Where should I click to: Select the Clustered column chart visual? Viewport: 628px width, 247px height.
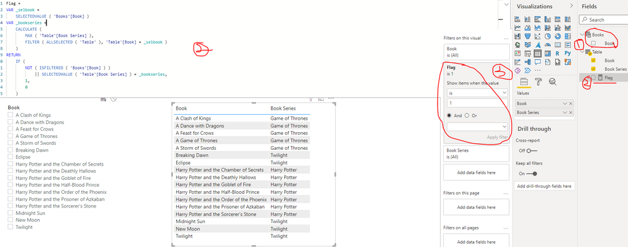point(548,19)
